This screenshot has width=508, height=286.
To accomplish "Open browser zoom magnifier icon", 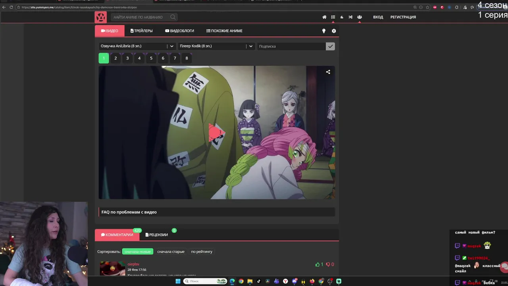I will [415, 7].
